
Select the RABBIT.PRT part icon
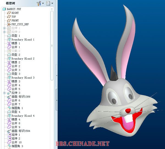coord(4,9)
